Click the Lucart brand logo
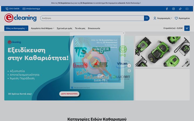 [x=121, y=77]
